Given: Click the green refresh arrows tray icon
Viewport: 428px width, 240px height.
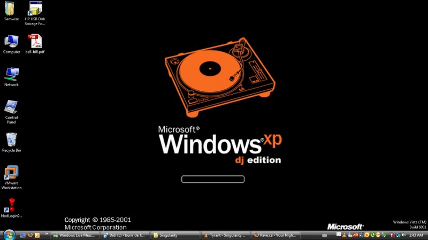Looking at the screenshot, I should click(x=372, y=235).
